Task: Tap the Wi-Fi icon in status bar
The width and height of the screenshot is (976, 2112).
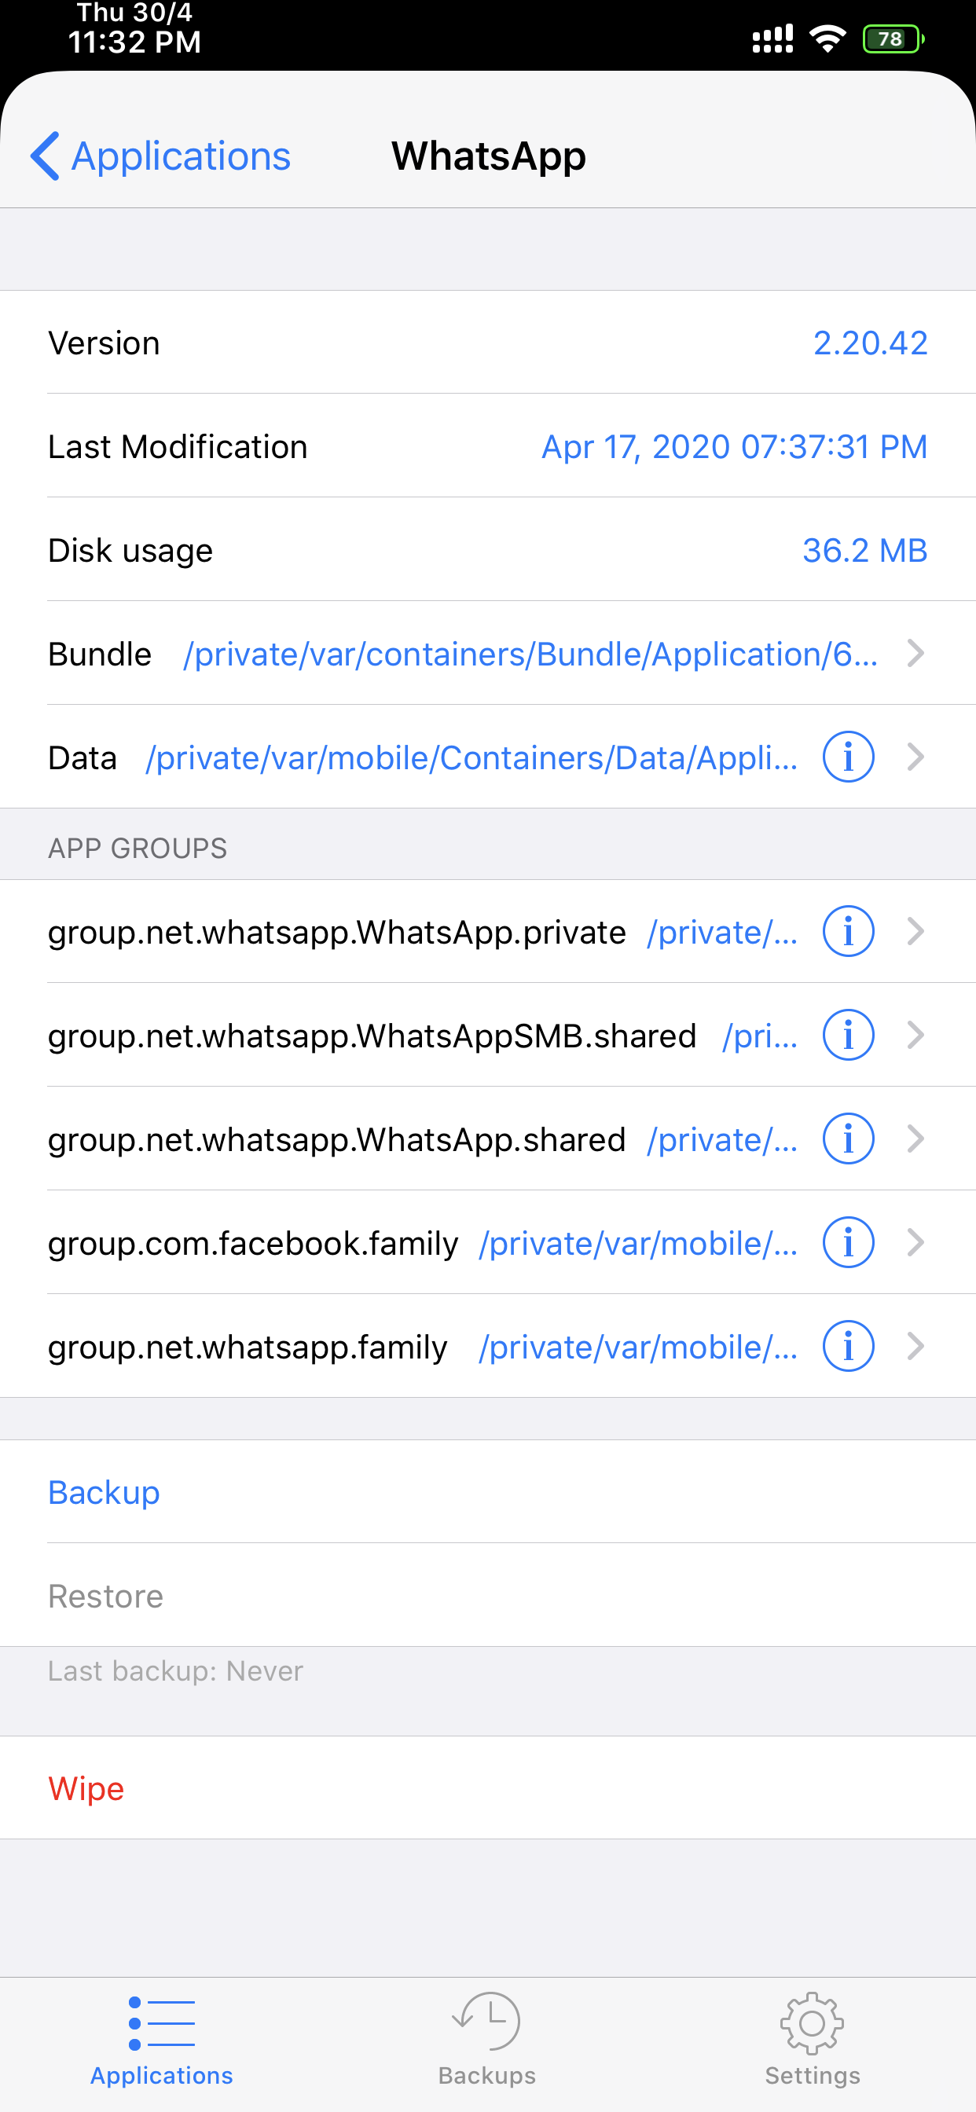Action: (x=827, y=38)
